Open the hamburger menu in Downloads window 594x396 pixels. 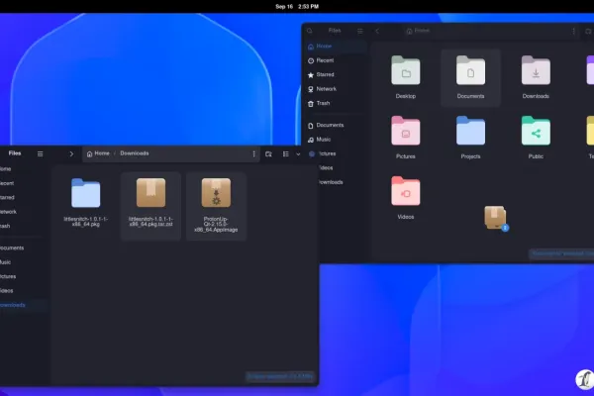(41, 153)
